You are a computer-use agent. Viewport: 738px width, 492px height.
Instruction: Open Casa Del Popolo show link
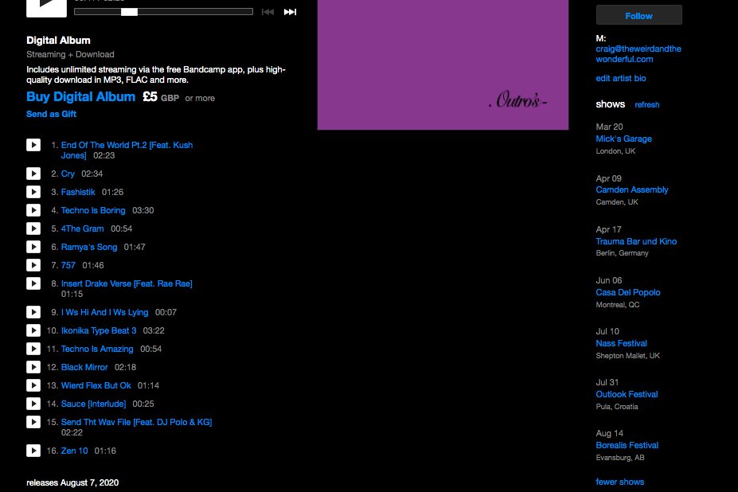pyautogui.click(x=628, y=292)
